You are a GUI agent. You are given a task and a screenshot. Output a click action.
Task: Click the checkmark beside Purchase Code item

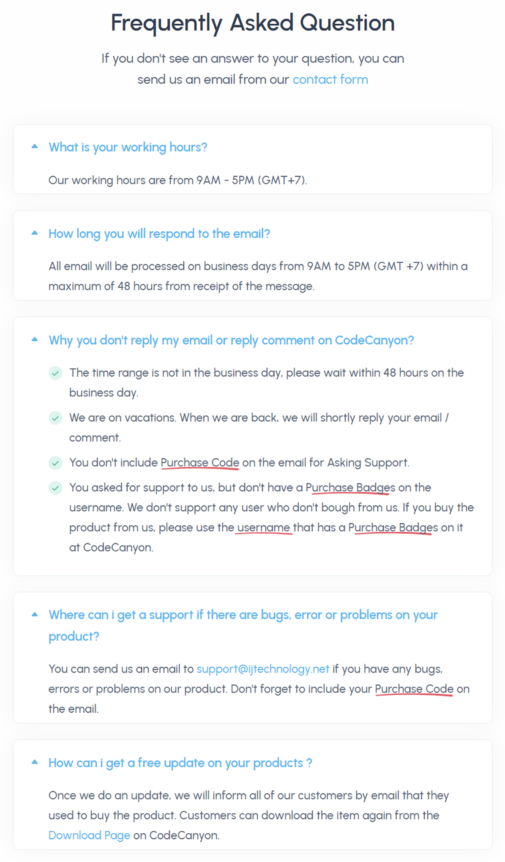point(55,463)
